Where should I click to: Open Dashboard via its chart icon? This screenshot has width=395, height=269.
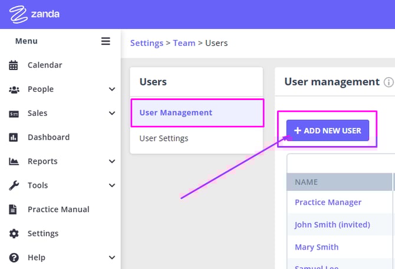(14, 137)
